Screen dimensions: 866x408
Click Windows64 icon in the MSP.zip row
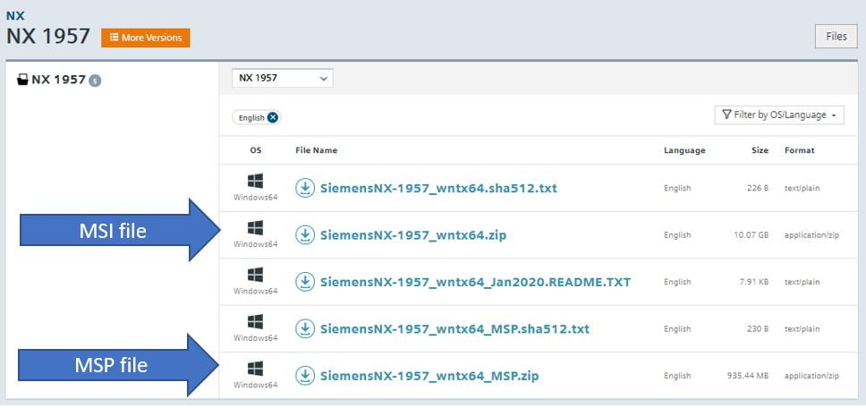pos(255,369)
